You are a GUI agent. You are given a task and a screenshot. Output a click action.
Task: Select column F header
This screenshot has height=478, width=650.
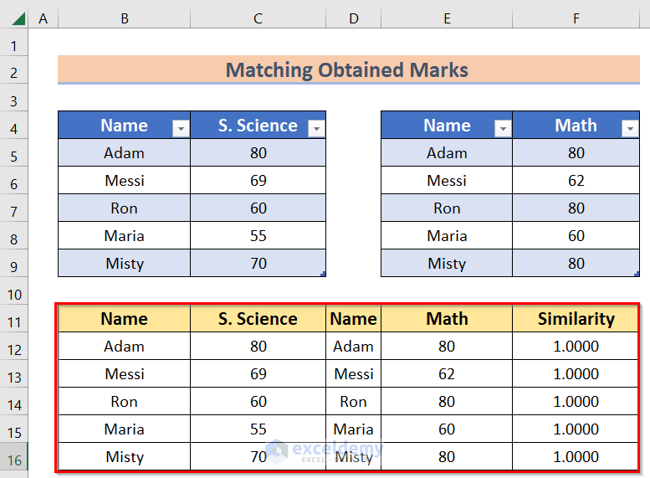576,18
